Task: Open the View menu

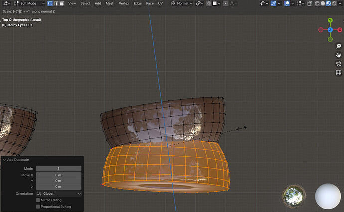Action: (72, 3)
